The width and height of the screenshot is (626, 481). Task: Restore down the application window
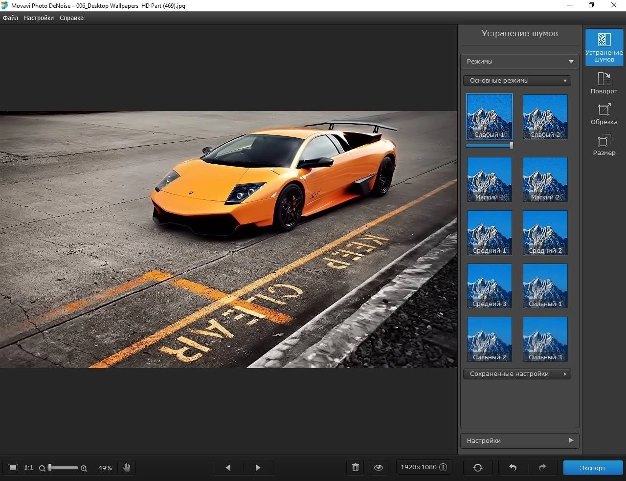pyautogui.click(x=591, y=5)
